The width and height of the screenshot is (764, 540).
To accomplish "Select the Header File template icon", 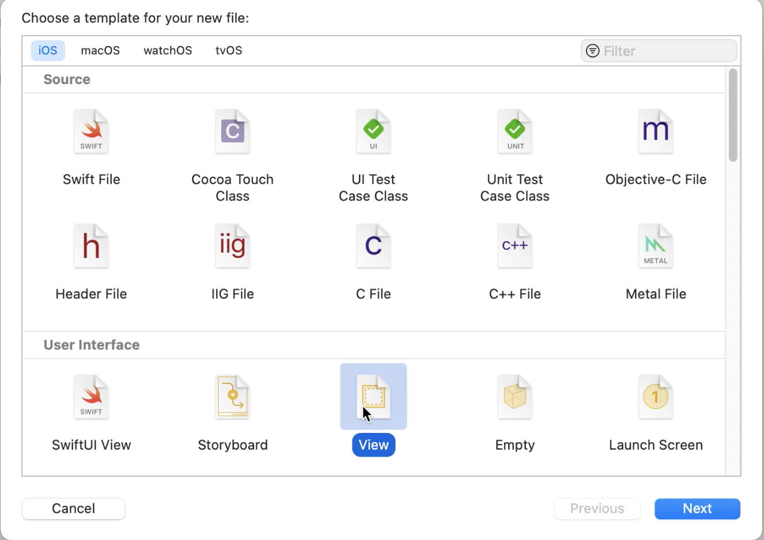I will 91,246.
